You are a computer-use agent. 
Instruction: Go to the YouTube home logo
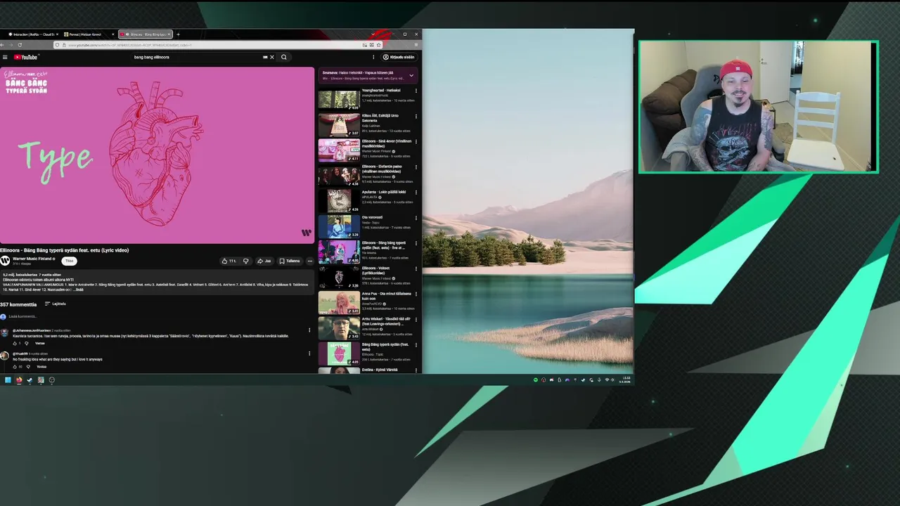[26, 57]
